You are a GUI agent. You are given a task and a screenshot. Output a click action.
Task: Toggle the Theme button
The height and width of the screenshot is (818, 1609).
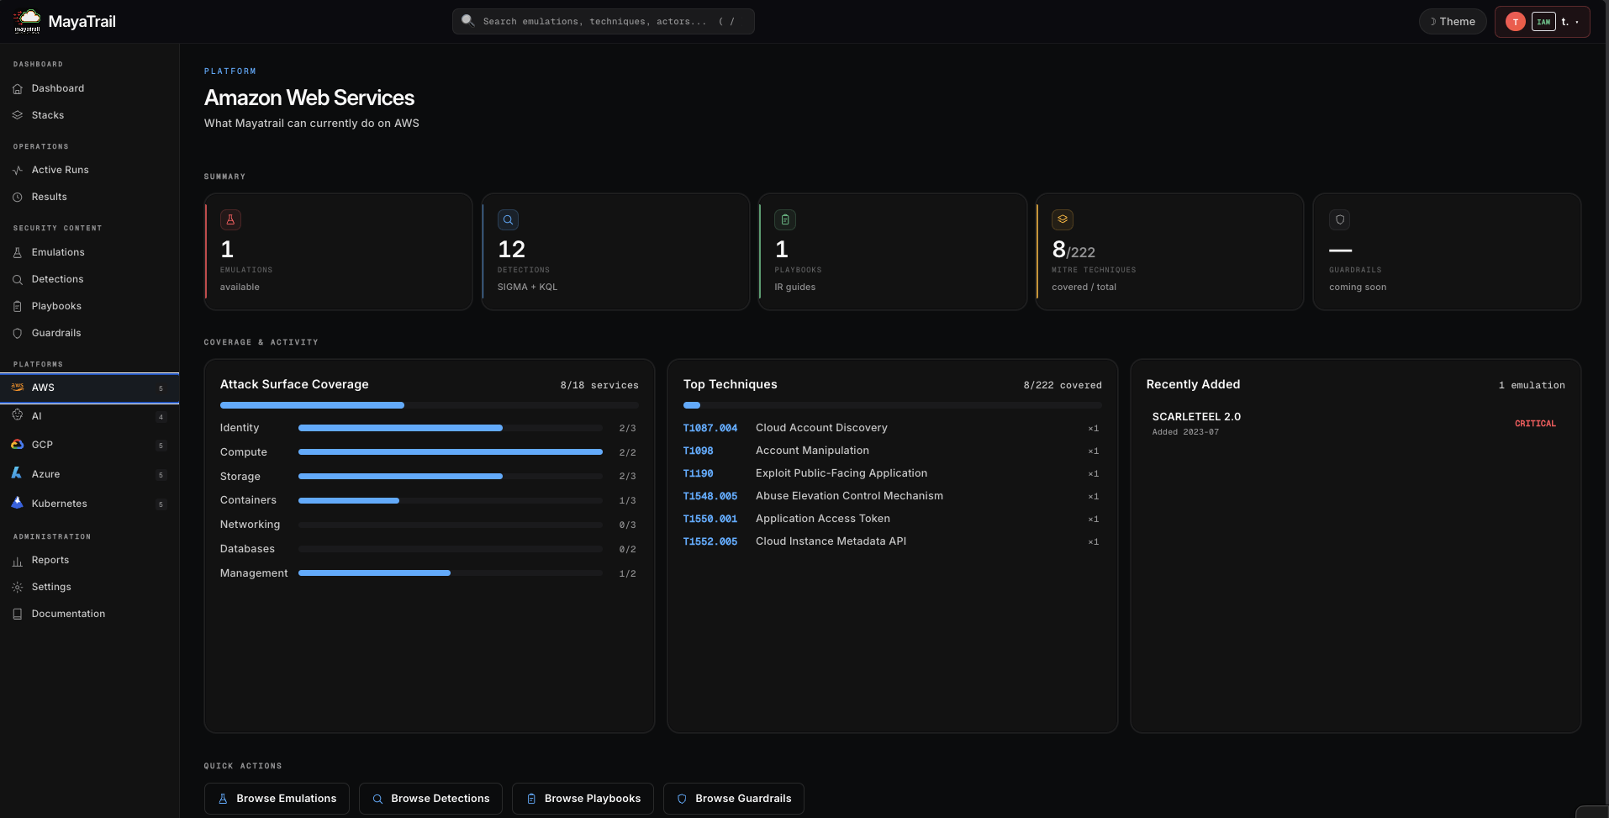[1453, 21]
